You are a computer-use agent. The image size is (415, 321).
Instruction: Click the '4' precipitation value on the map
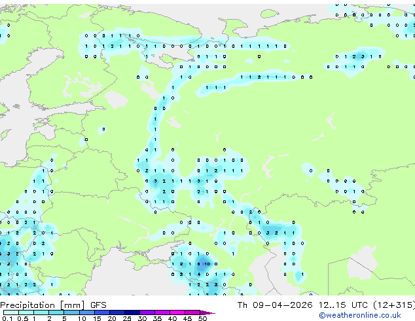[199, 274]
